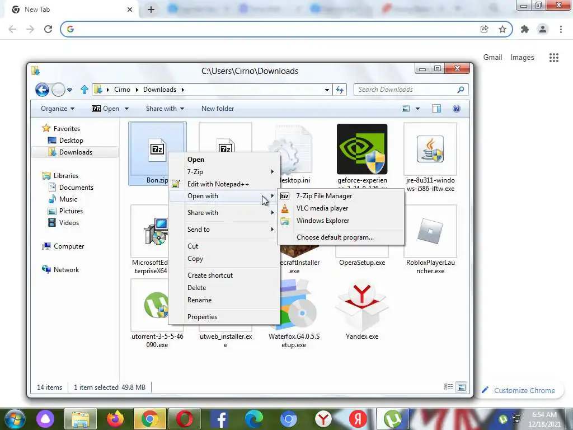Click the Explorer Forward navigation arrow
573x430 pixels.
58,90
